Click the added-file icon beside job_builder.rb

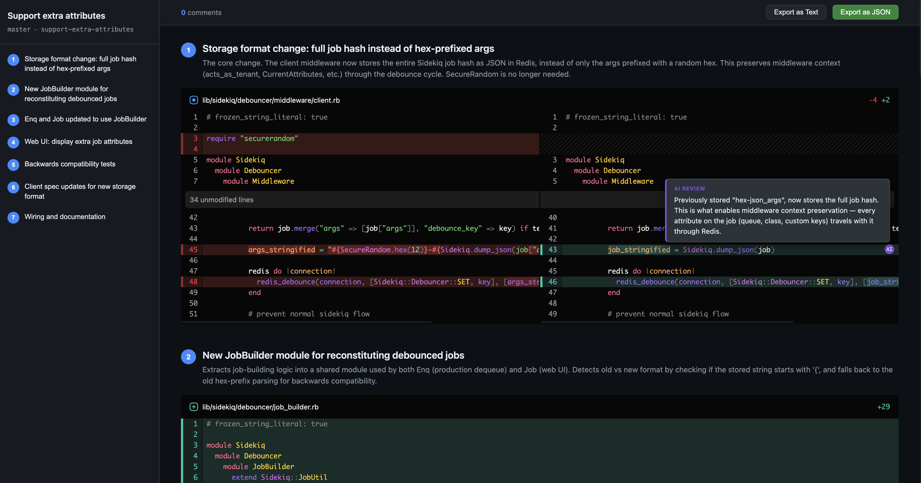tap(193, 407)
